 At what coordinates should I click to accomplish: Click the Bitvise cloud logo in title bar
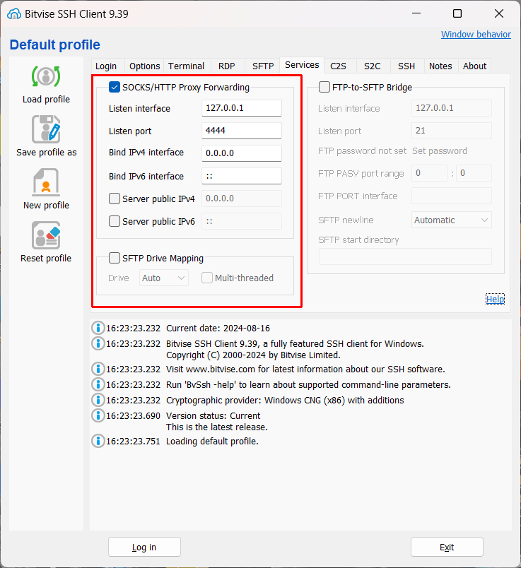coord(14,13)
